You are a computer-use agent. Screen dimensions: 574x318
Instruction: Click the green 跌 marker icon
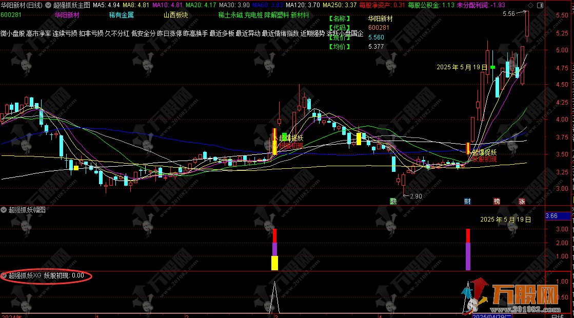pyautogui.click(x=393, y=201)
